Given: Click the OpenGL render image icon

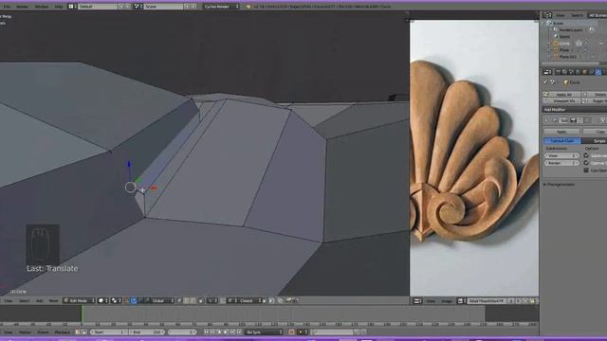Looking at the screenshot, I should tap(288, 300).
